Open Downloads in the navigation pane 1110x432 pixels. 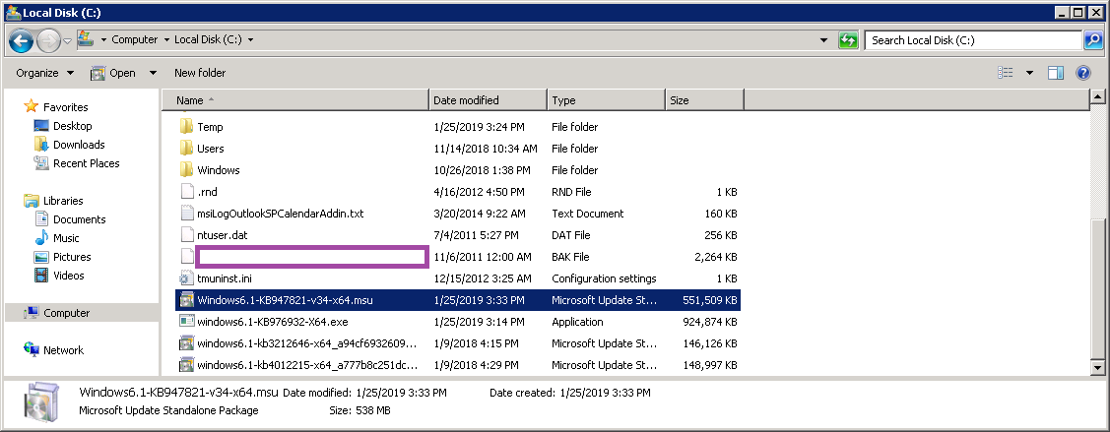coord(79,145)
